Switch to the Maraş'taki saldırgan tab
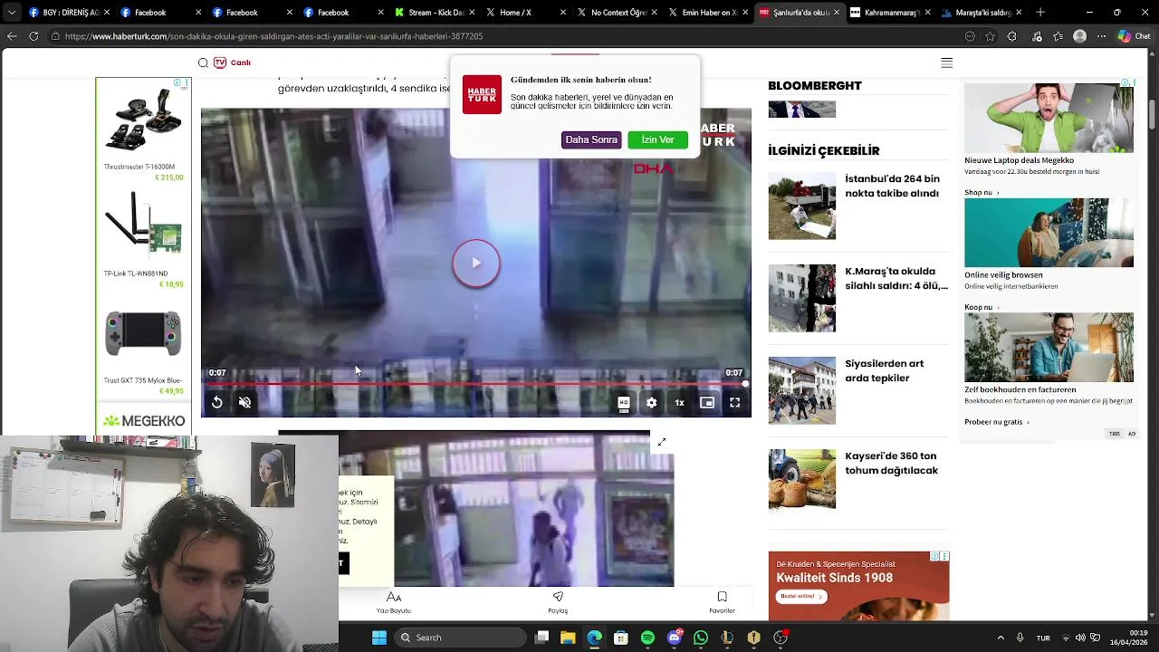This screenshot has width=1159, height=652. click(982, 13)
